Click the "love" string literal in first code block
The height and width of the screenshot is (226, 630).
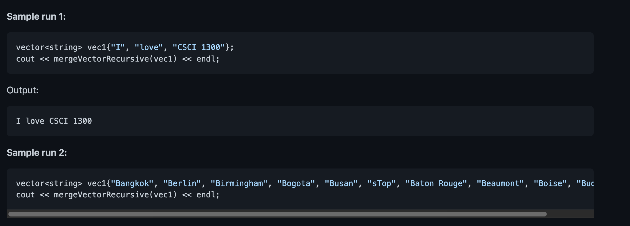pos(149,47)
